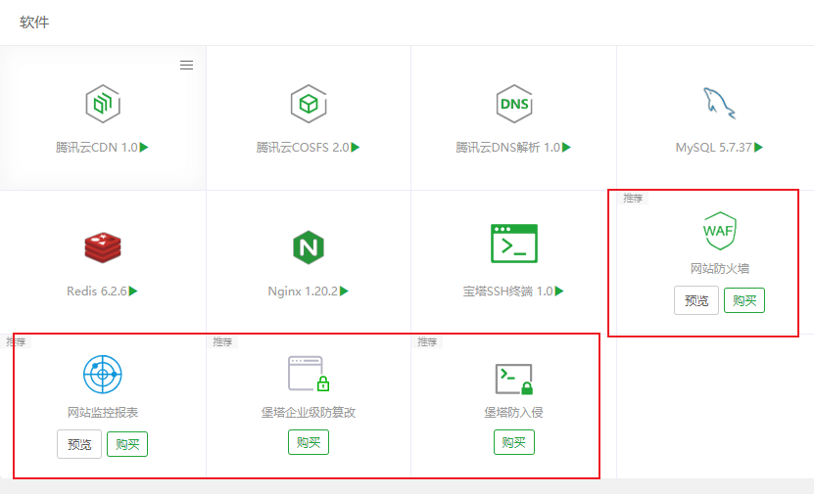Click the 推荐 tag on 网站防火墙 card
This screenshot has width=814, height=494.
(633, 198)
